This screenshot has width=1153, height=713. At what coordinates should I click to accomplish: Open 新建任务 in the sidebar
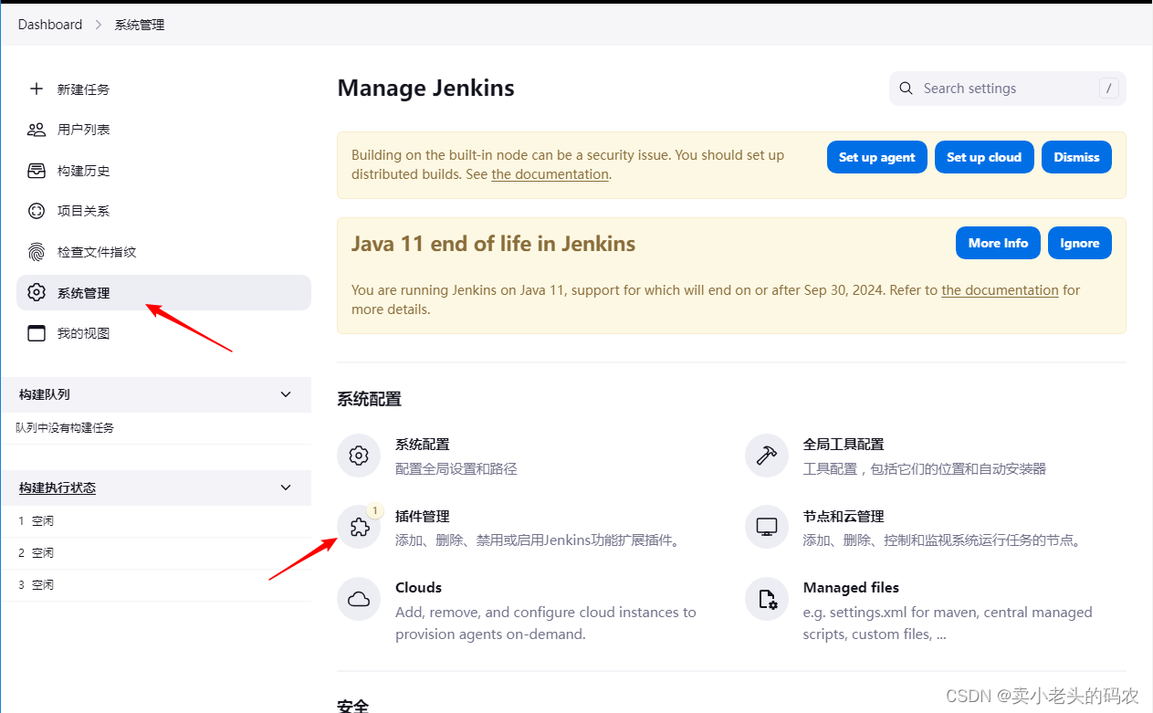(x=164, y=89)
